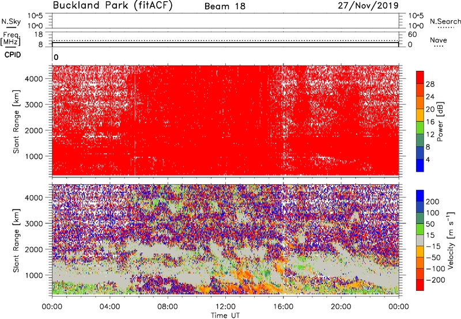Click the power panel tick label '1000'
461x319 pixels.
(x=34, y=157)
